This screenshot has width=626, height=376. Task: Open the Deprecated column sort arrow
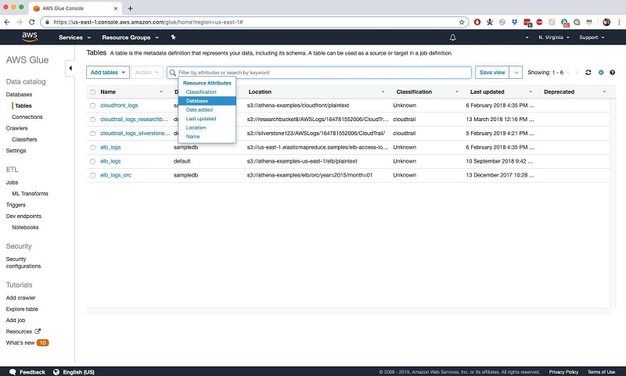coord(604,91)
